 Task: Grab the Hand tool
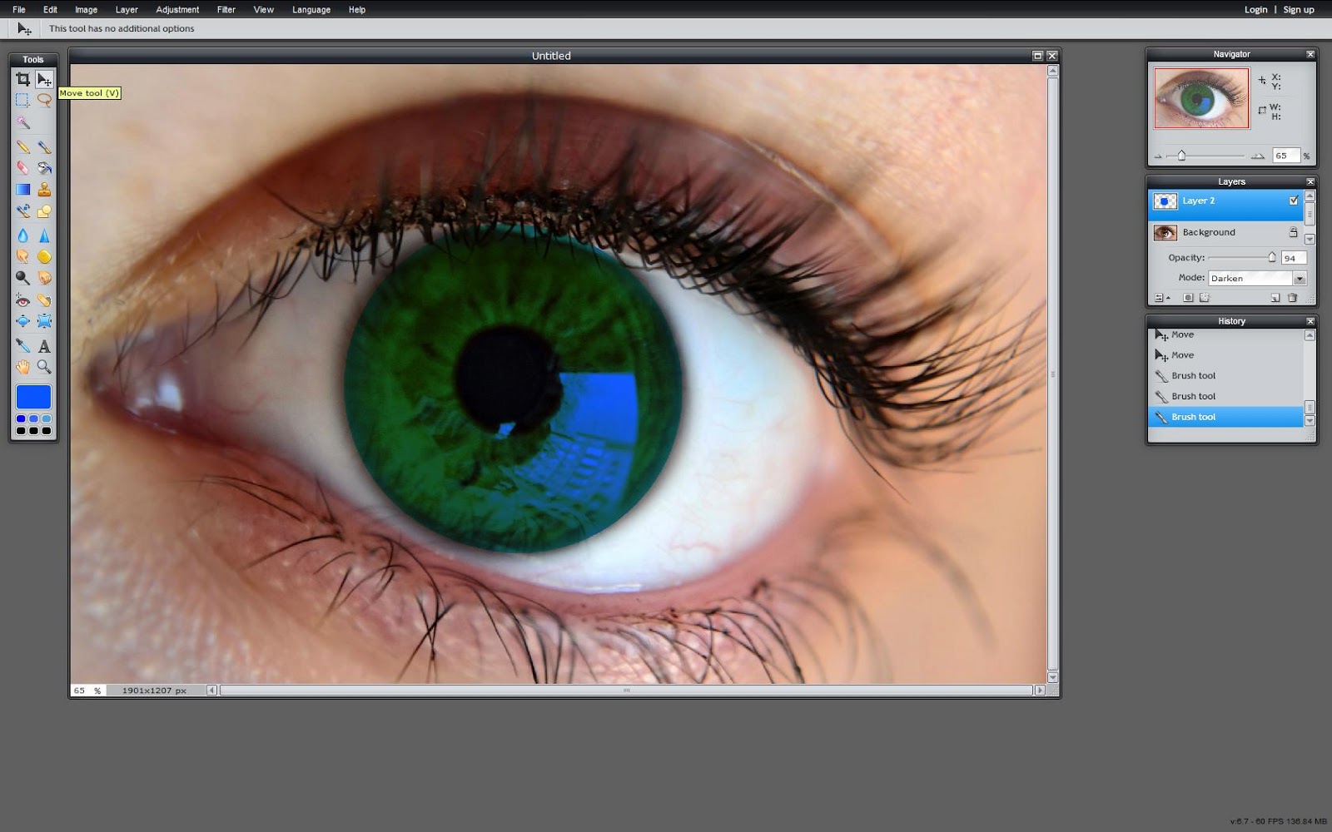(x=22, y=368)
